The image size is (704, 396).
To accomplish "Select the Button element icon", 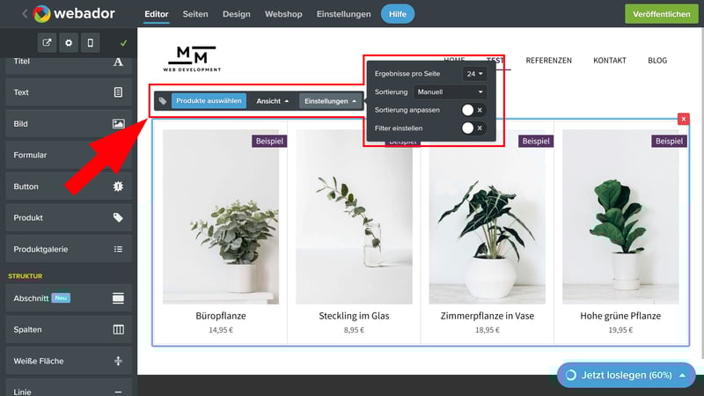I will [118, 187].
